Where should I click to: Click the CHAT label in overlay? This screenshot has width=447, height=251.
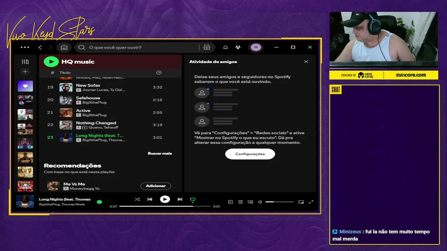[x=336, y=90]
